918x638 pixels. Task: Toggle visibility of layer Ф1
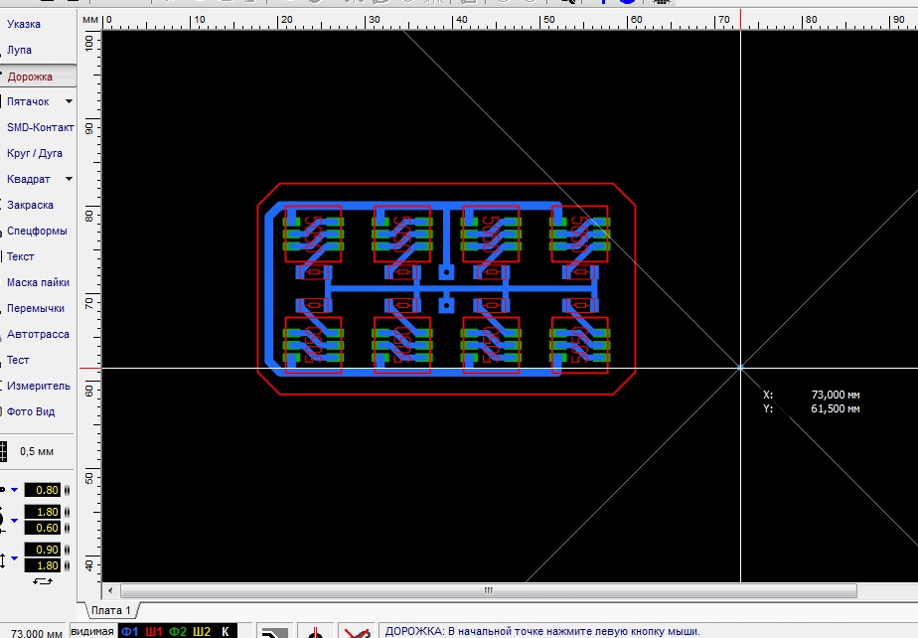pos(130,631)
